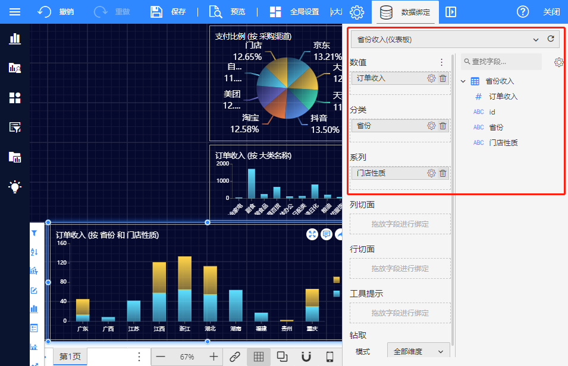Toggle the magnet snap option
Viewport: 568px width, 366px height.
[x=306, y=357]
